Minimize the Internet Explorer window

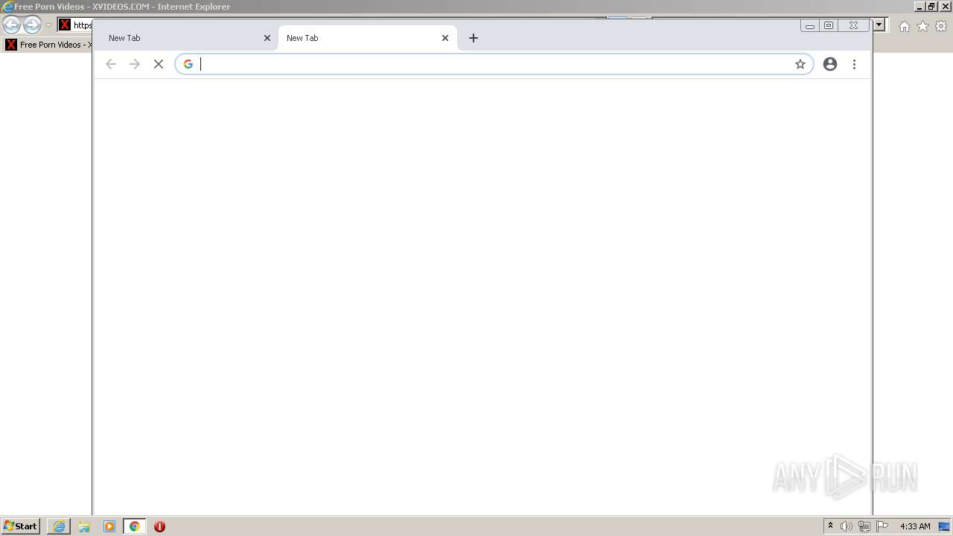[x=919, y=7]
